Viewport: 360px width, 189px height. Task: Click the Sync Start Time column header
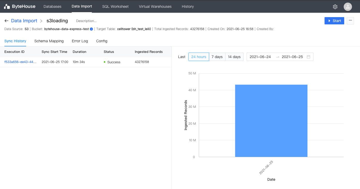click(54, 52)
